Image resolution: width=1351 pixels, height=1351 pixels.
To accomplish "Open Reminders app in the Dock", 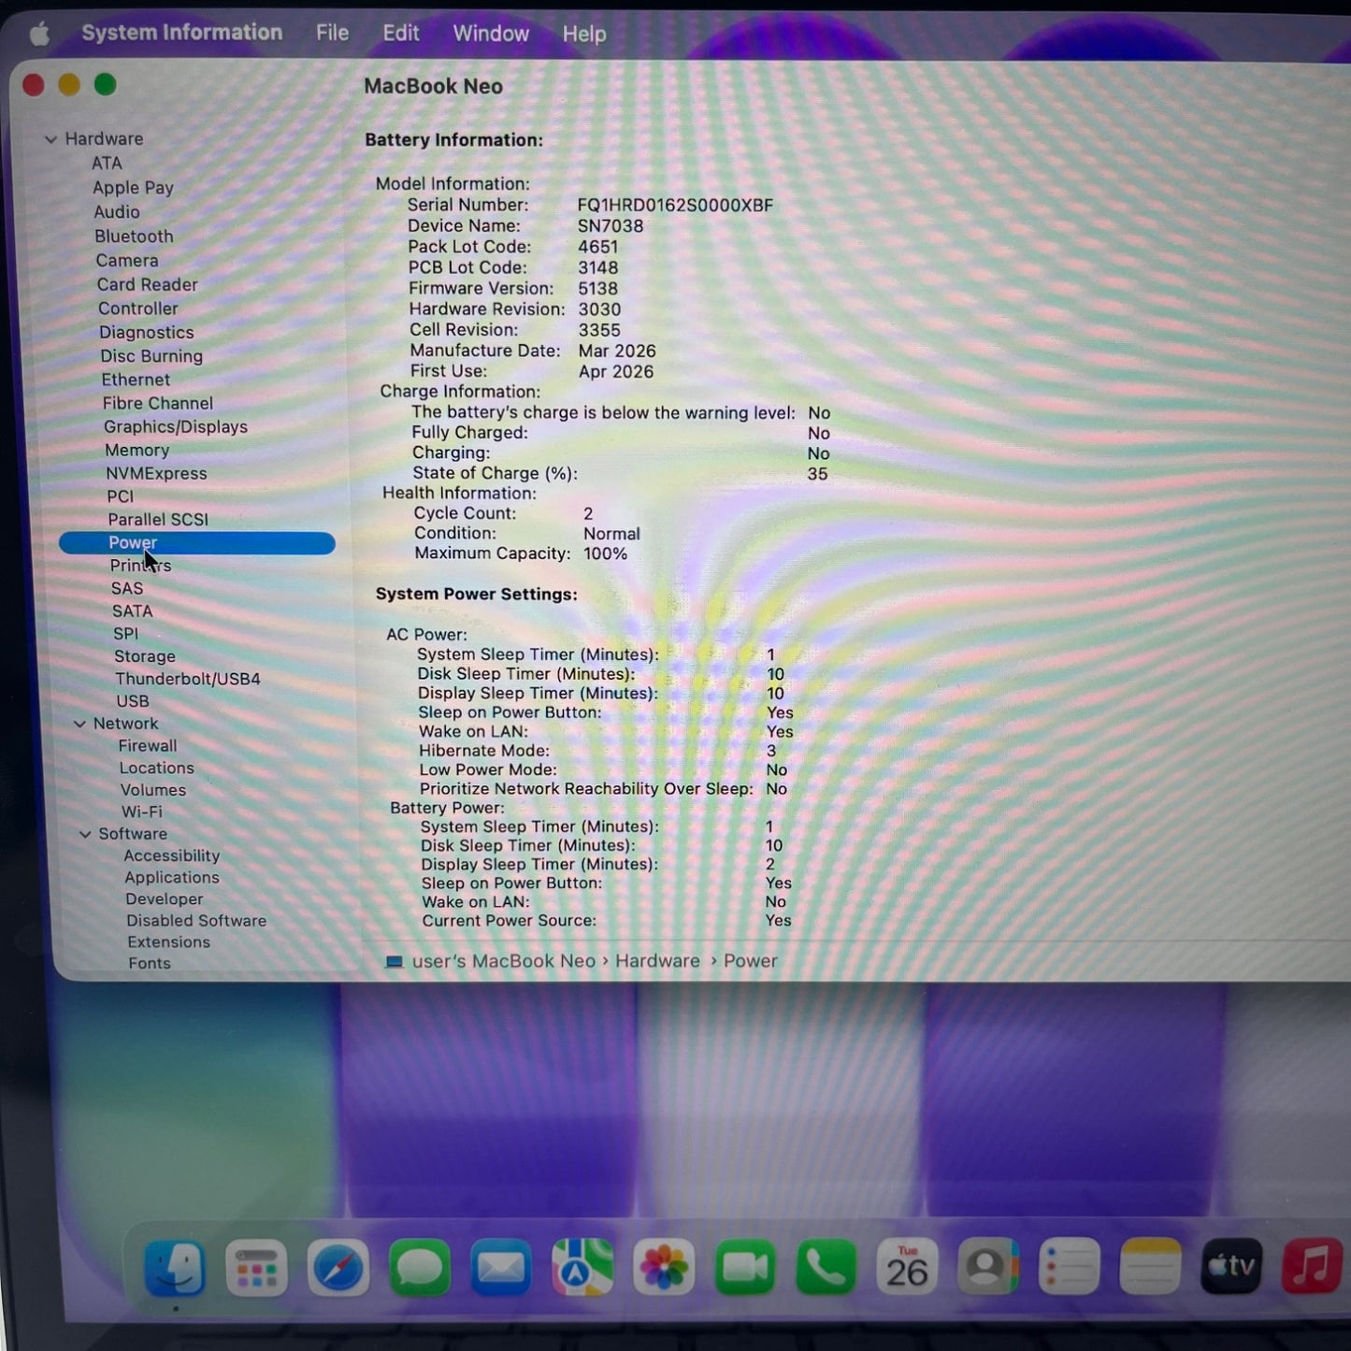I will [x=1069, y=1268].
